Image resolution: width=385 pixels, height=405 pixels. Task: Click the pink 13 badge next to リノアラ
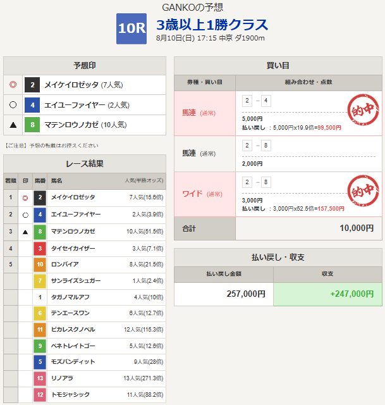coord(40,378)
